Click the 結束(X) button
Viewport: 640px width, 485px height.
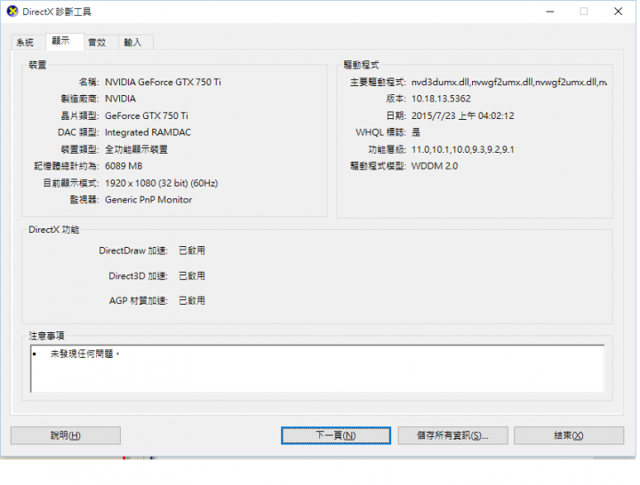click(x=569, y=435)
